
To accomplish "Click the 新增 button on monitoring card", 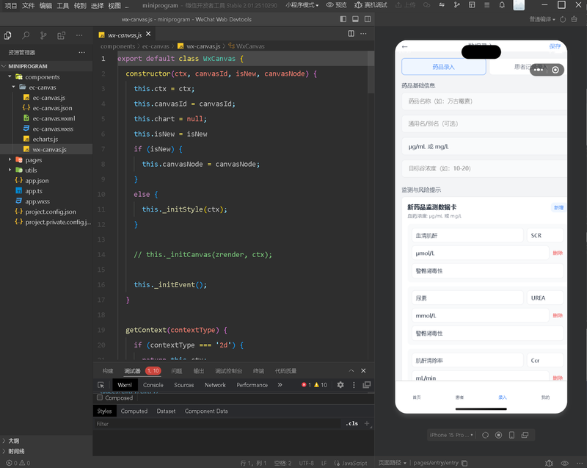I will 558,208.
